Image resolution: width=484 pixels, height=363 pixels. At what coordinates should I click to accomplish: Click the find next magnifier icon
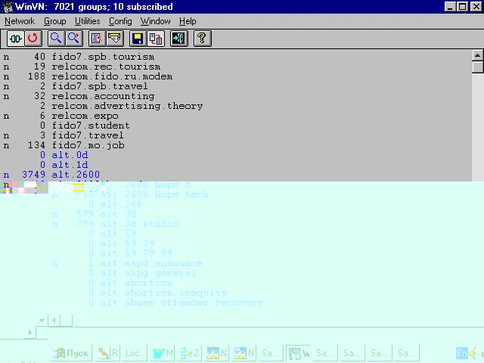(x=73, y=38)
